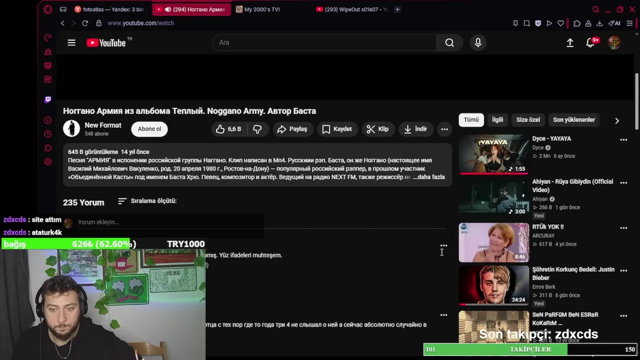Image resolution: width=640 pixels, height=360 pixels.
Task: Open YouTube guide hamburger menu
Action: pos(71,42)
